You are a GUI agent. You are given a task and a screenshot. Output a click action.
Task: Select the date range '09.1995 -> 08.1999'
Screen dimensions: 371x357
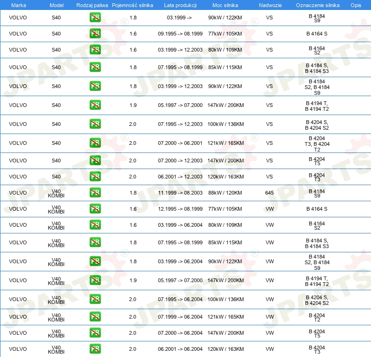coord(180,34)
